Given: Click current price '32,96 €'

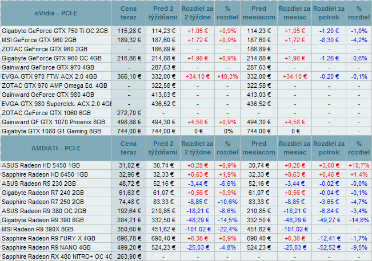Looking at the screenshot, I should [x=129, y=174].
